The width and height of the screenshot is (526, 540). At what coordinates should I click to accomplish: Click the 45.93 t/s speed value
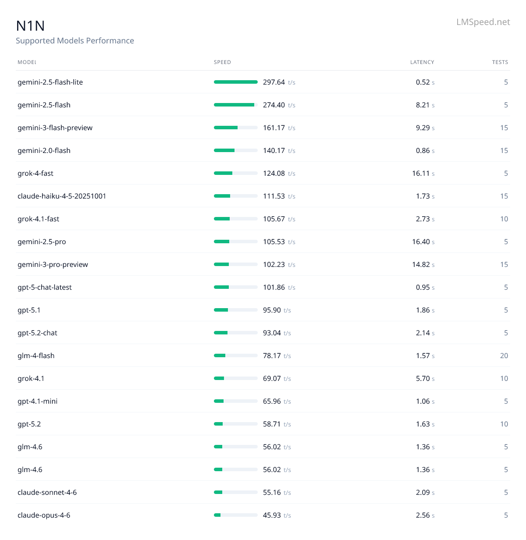277,515
